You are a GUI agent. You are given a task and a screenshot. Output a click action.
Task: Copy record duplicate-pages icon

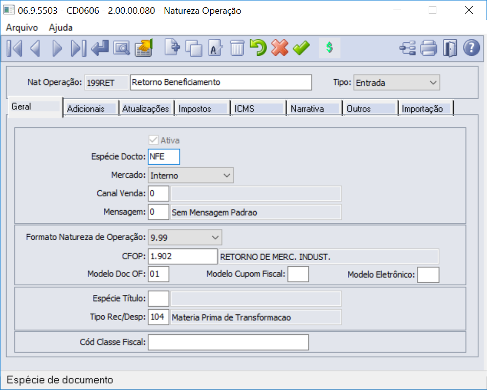pyautogui.click(x=193, y=48)
